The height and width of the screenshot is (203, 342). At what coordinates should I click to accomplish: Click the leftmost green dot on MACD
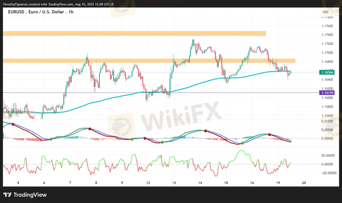[x=51, y=139]
